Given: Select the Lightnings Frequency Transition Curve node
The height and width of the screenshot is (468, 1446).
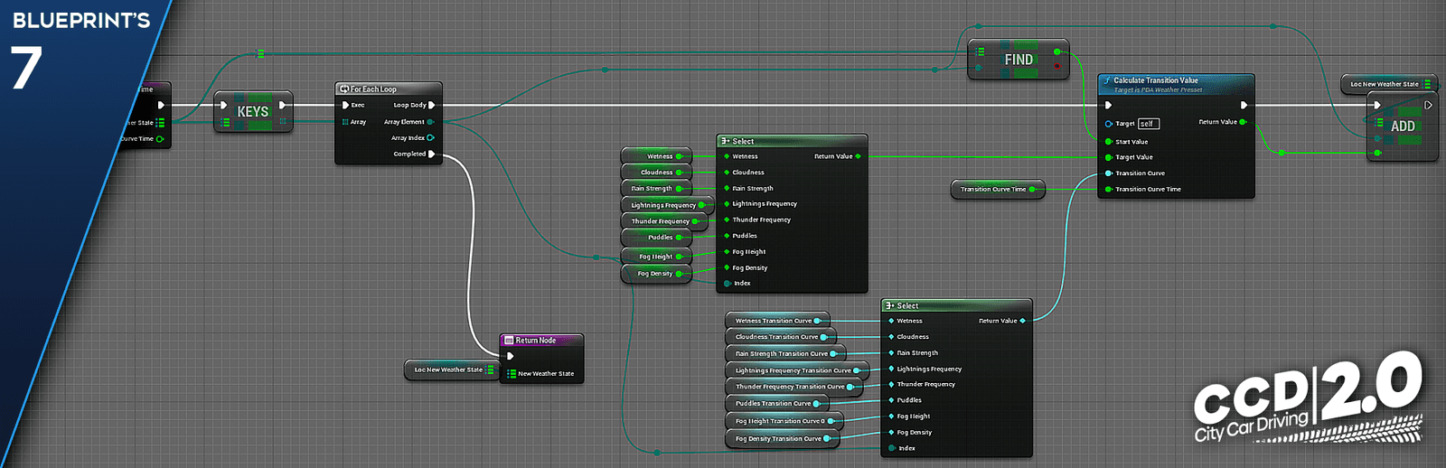Looking at the screenshot, I should 797,370.
